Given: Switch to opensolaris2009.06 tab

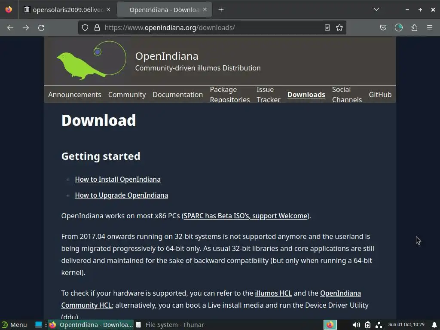Looking at the screenshot, I should click(x=67, y=10).
